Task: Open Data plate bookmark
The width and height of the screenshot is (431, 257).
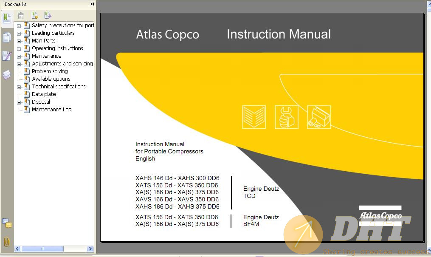Action: [44, 94]
